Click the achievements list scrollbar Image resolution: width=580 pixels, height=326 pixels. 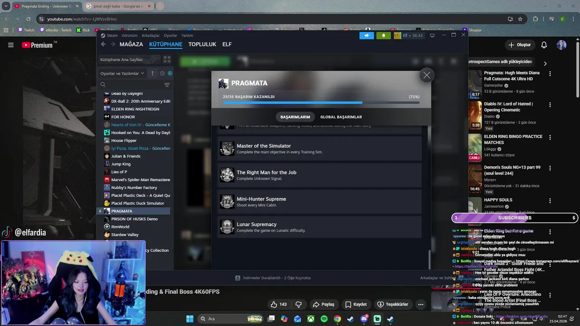click(x=430, y=260)
